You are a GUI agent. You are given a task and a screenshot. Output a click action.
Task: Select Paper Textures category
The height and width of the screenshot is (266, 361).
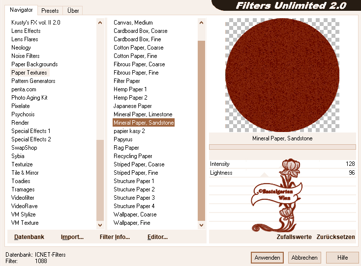29,73
